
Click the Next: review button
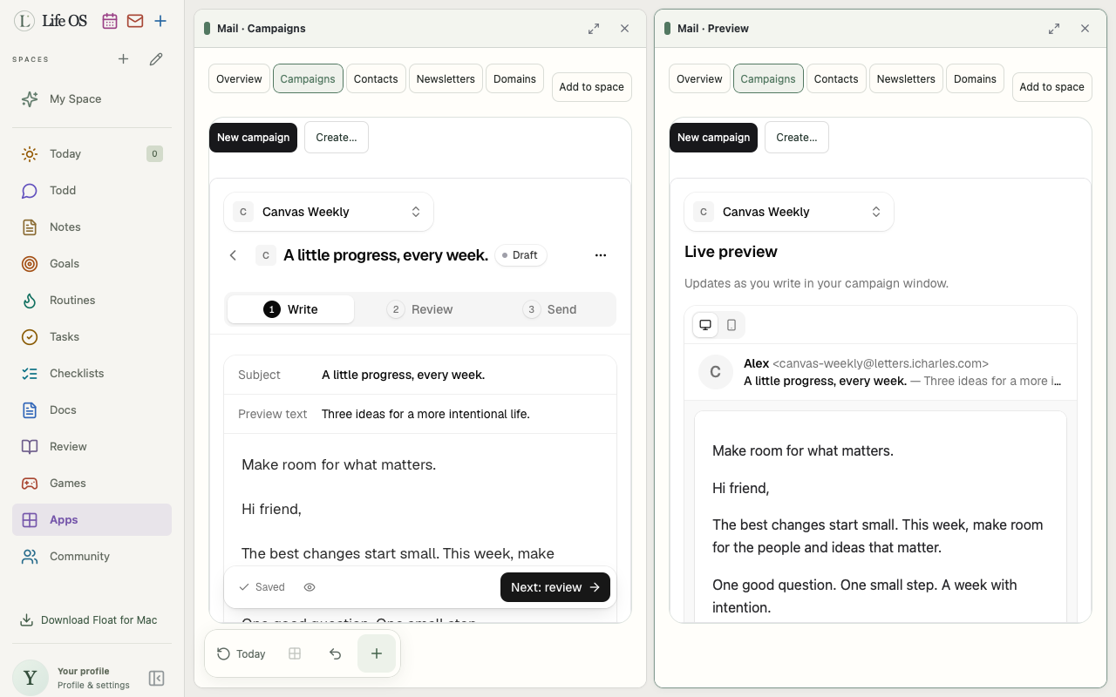555,587
